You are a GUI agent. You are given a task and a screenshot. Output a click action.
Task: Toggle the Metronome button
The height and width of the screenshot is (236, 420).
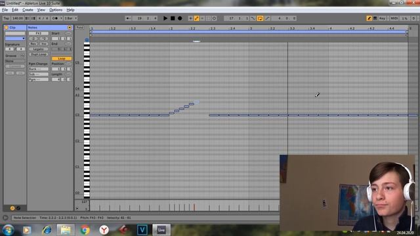click(x=55, y=18)
